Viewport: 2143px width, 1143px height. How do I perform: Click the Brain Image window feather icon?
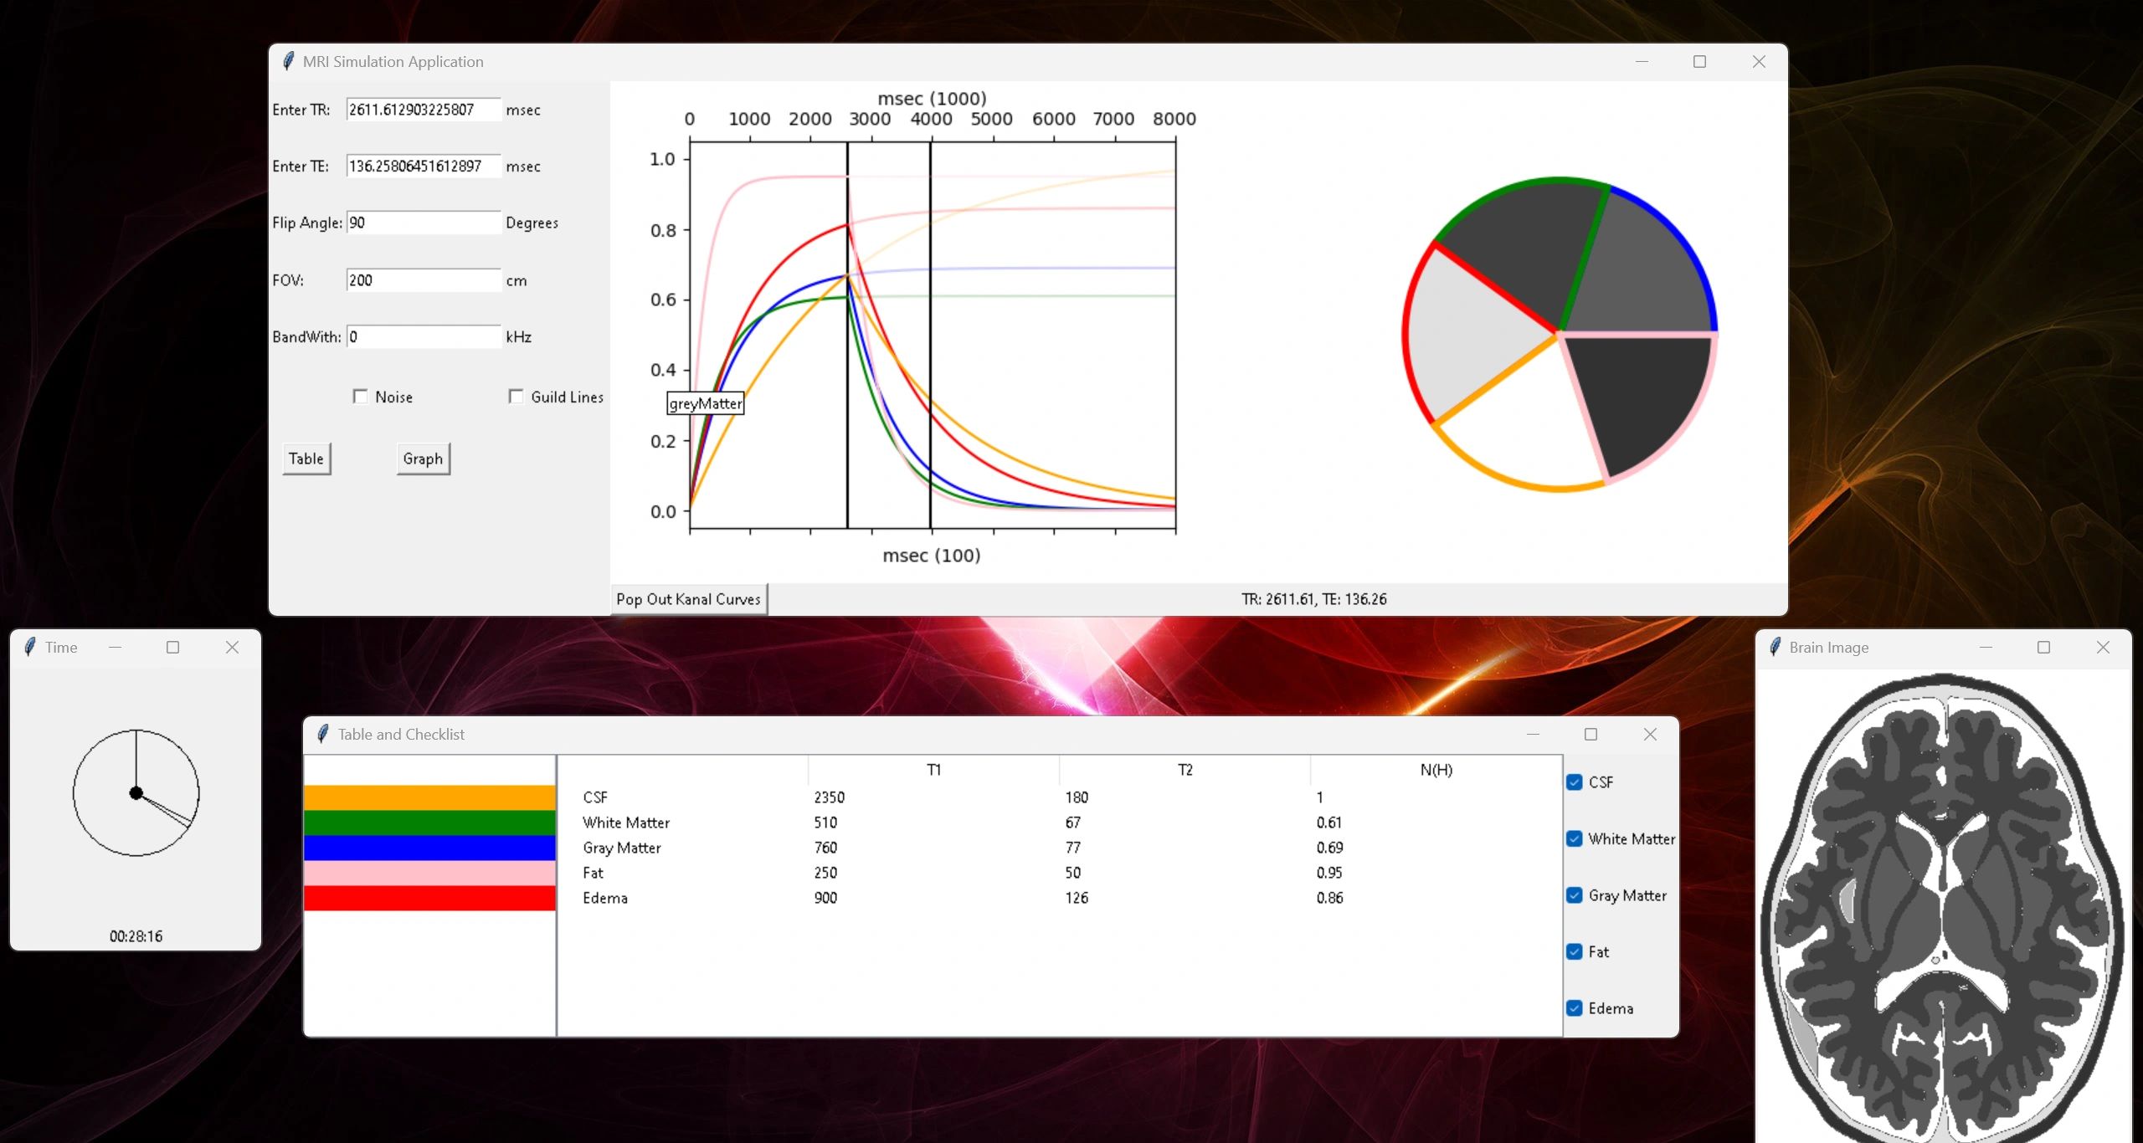coord(1775,647)
